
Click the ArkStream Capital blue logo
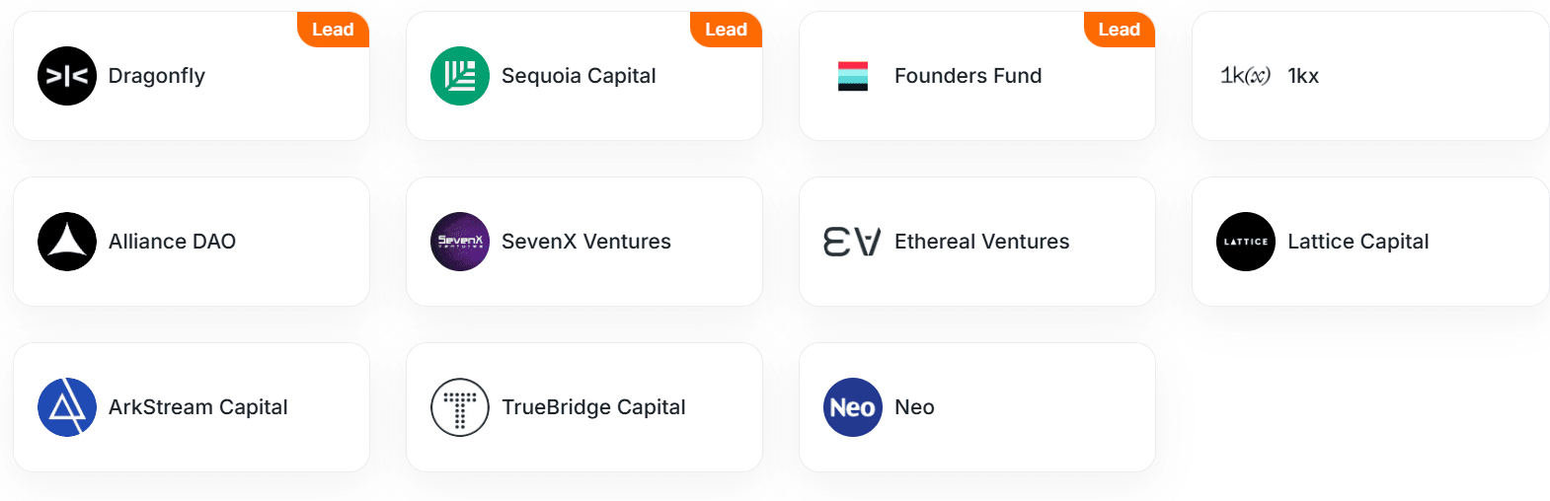(x=67, y=407)
